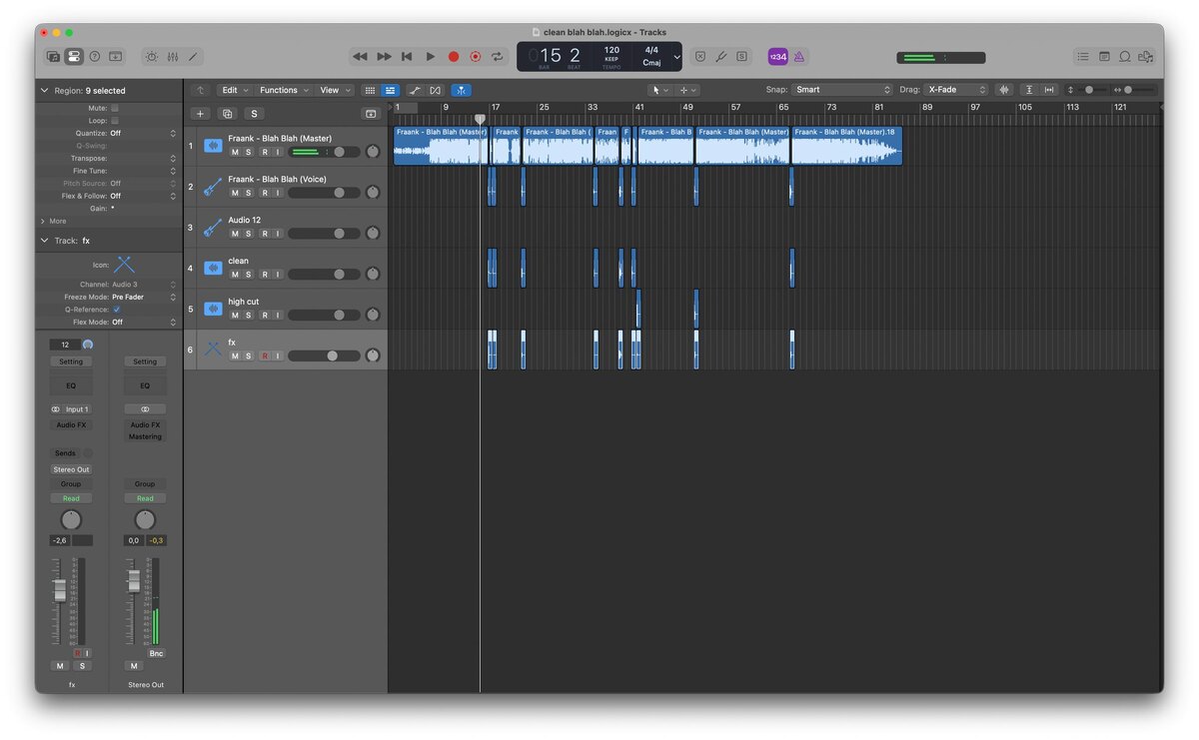The width and height of the screenshot is (1199, 740).
Task: Open the Editors pencil icon
Action: (x=193, y=57)
